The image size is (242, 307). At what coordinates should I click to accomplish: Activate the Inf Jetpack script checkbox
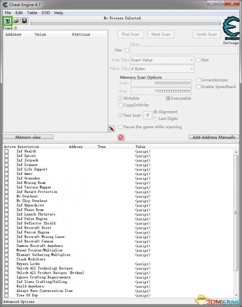(6, 160)
